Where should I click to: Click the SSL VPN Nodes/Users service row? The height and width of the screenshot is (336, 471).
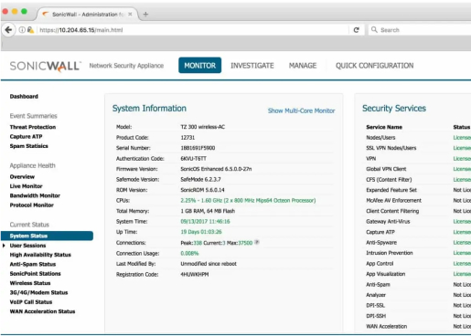tap(418, 148)
